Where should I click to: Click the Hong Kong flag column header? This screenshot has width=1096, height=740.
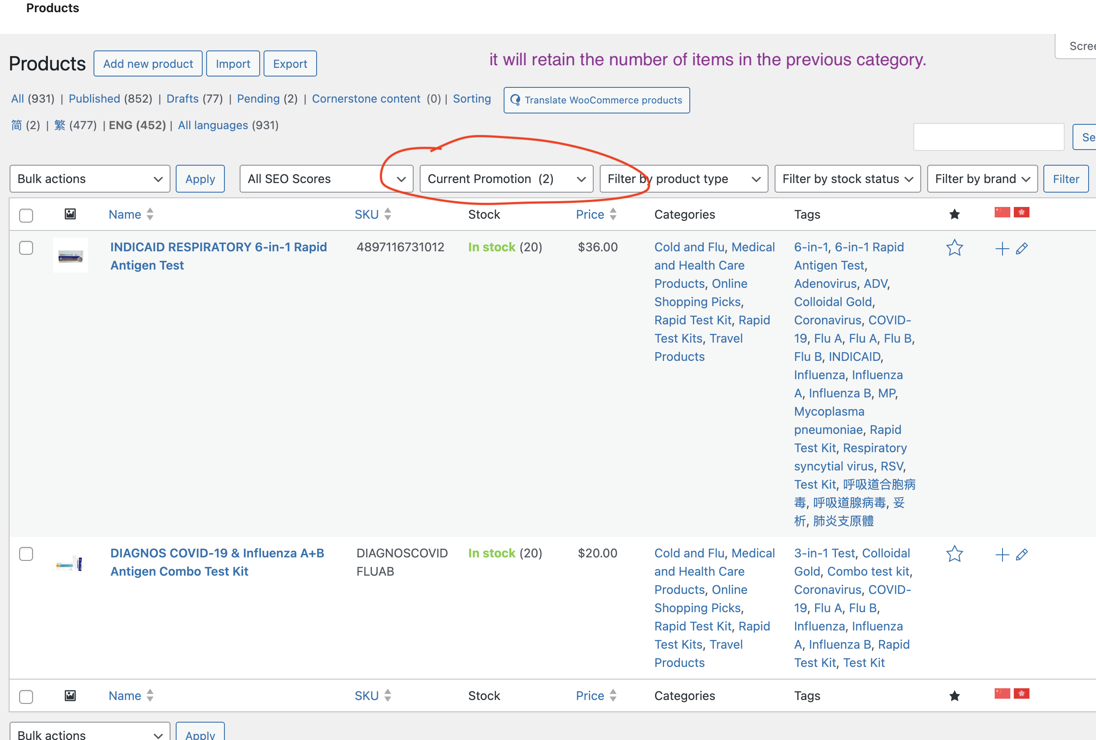click(1022, 212)
